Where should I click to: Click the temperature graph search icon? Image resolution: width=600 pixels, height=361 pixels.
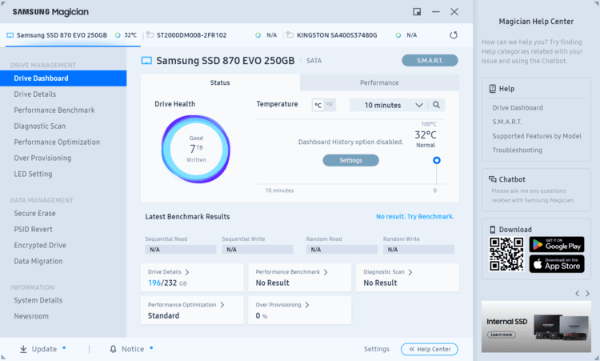pyautogui.click(x=436, y=105)
